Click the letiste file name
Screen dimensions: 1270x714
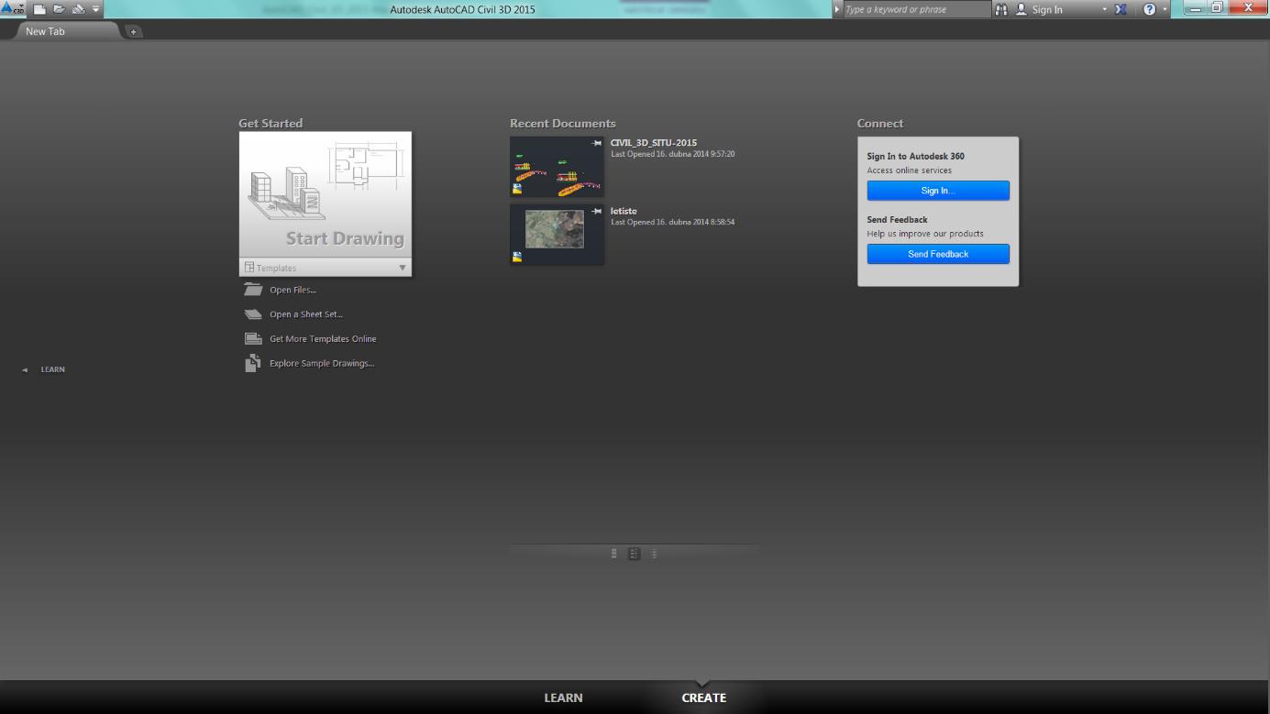coord(624,212)
